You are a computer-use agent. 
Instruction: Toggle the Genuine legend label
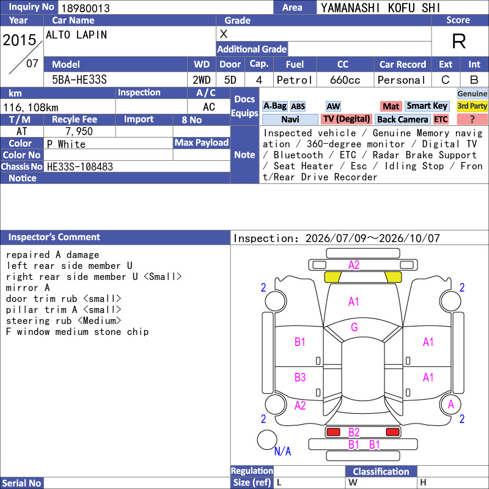tap(472, 94)
